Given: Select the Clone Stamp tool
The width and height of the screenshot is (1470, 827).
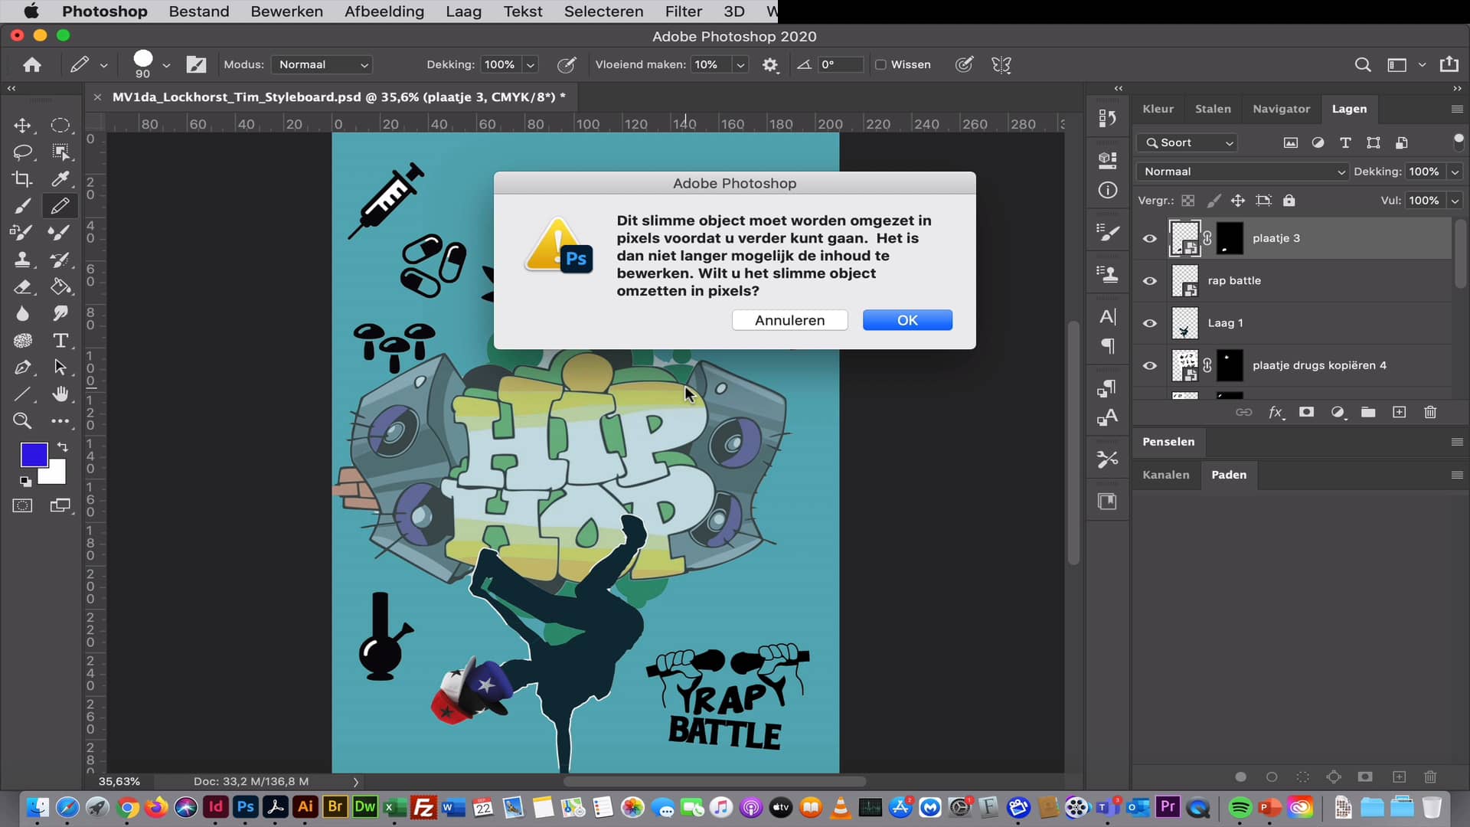Looking at the screenshot, I should coord(22,260).
